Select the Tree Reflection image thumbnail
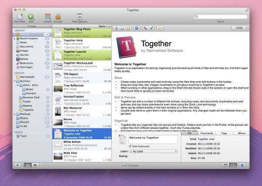This screenshot has height=186, width=262. click(58, 89)
